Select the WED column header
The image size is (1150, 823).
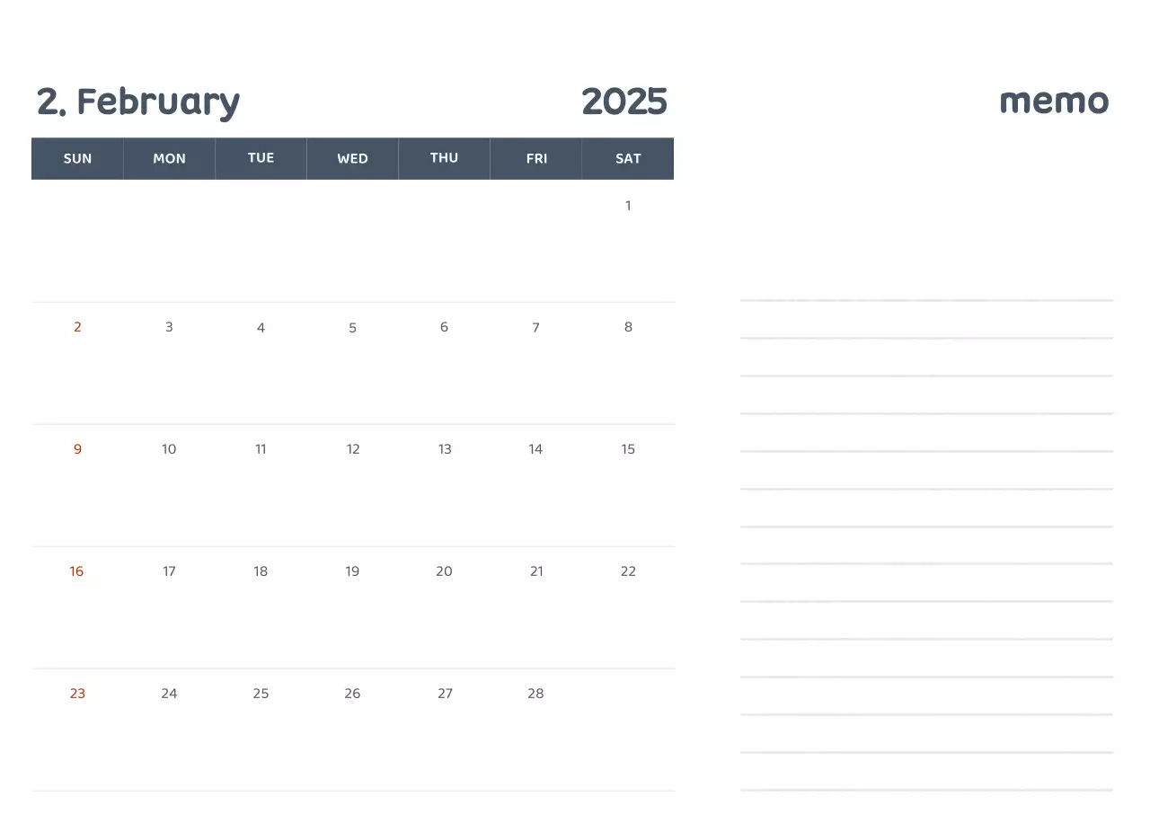pos(352,159)
